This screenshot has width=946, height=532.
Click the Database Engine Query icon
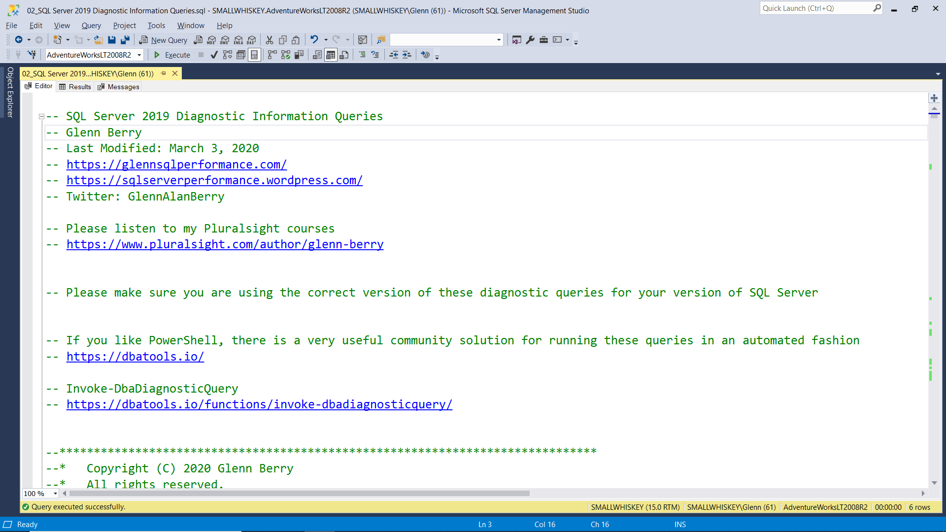point(198,40)
